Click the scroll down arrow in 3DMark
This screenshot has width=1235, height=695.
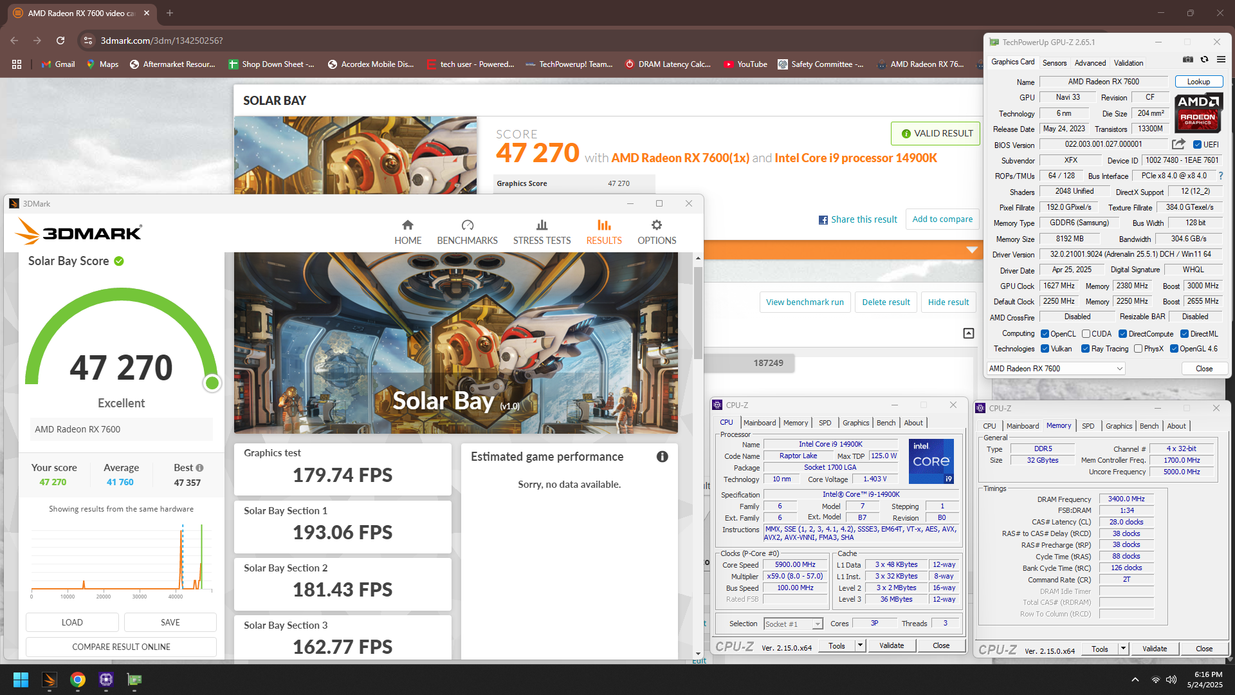coord(698,654)
